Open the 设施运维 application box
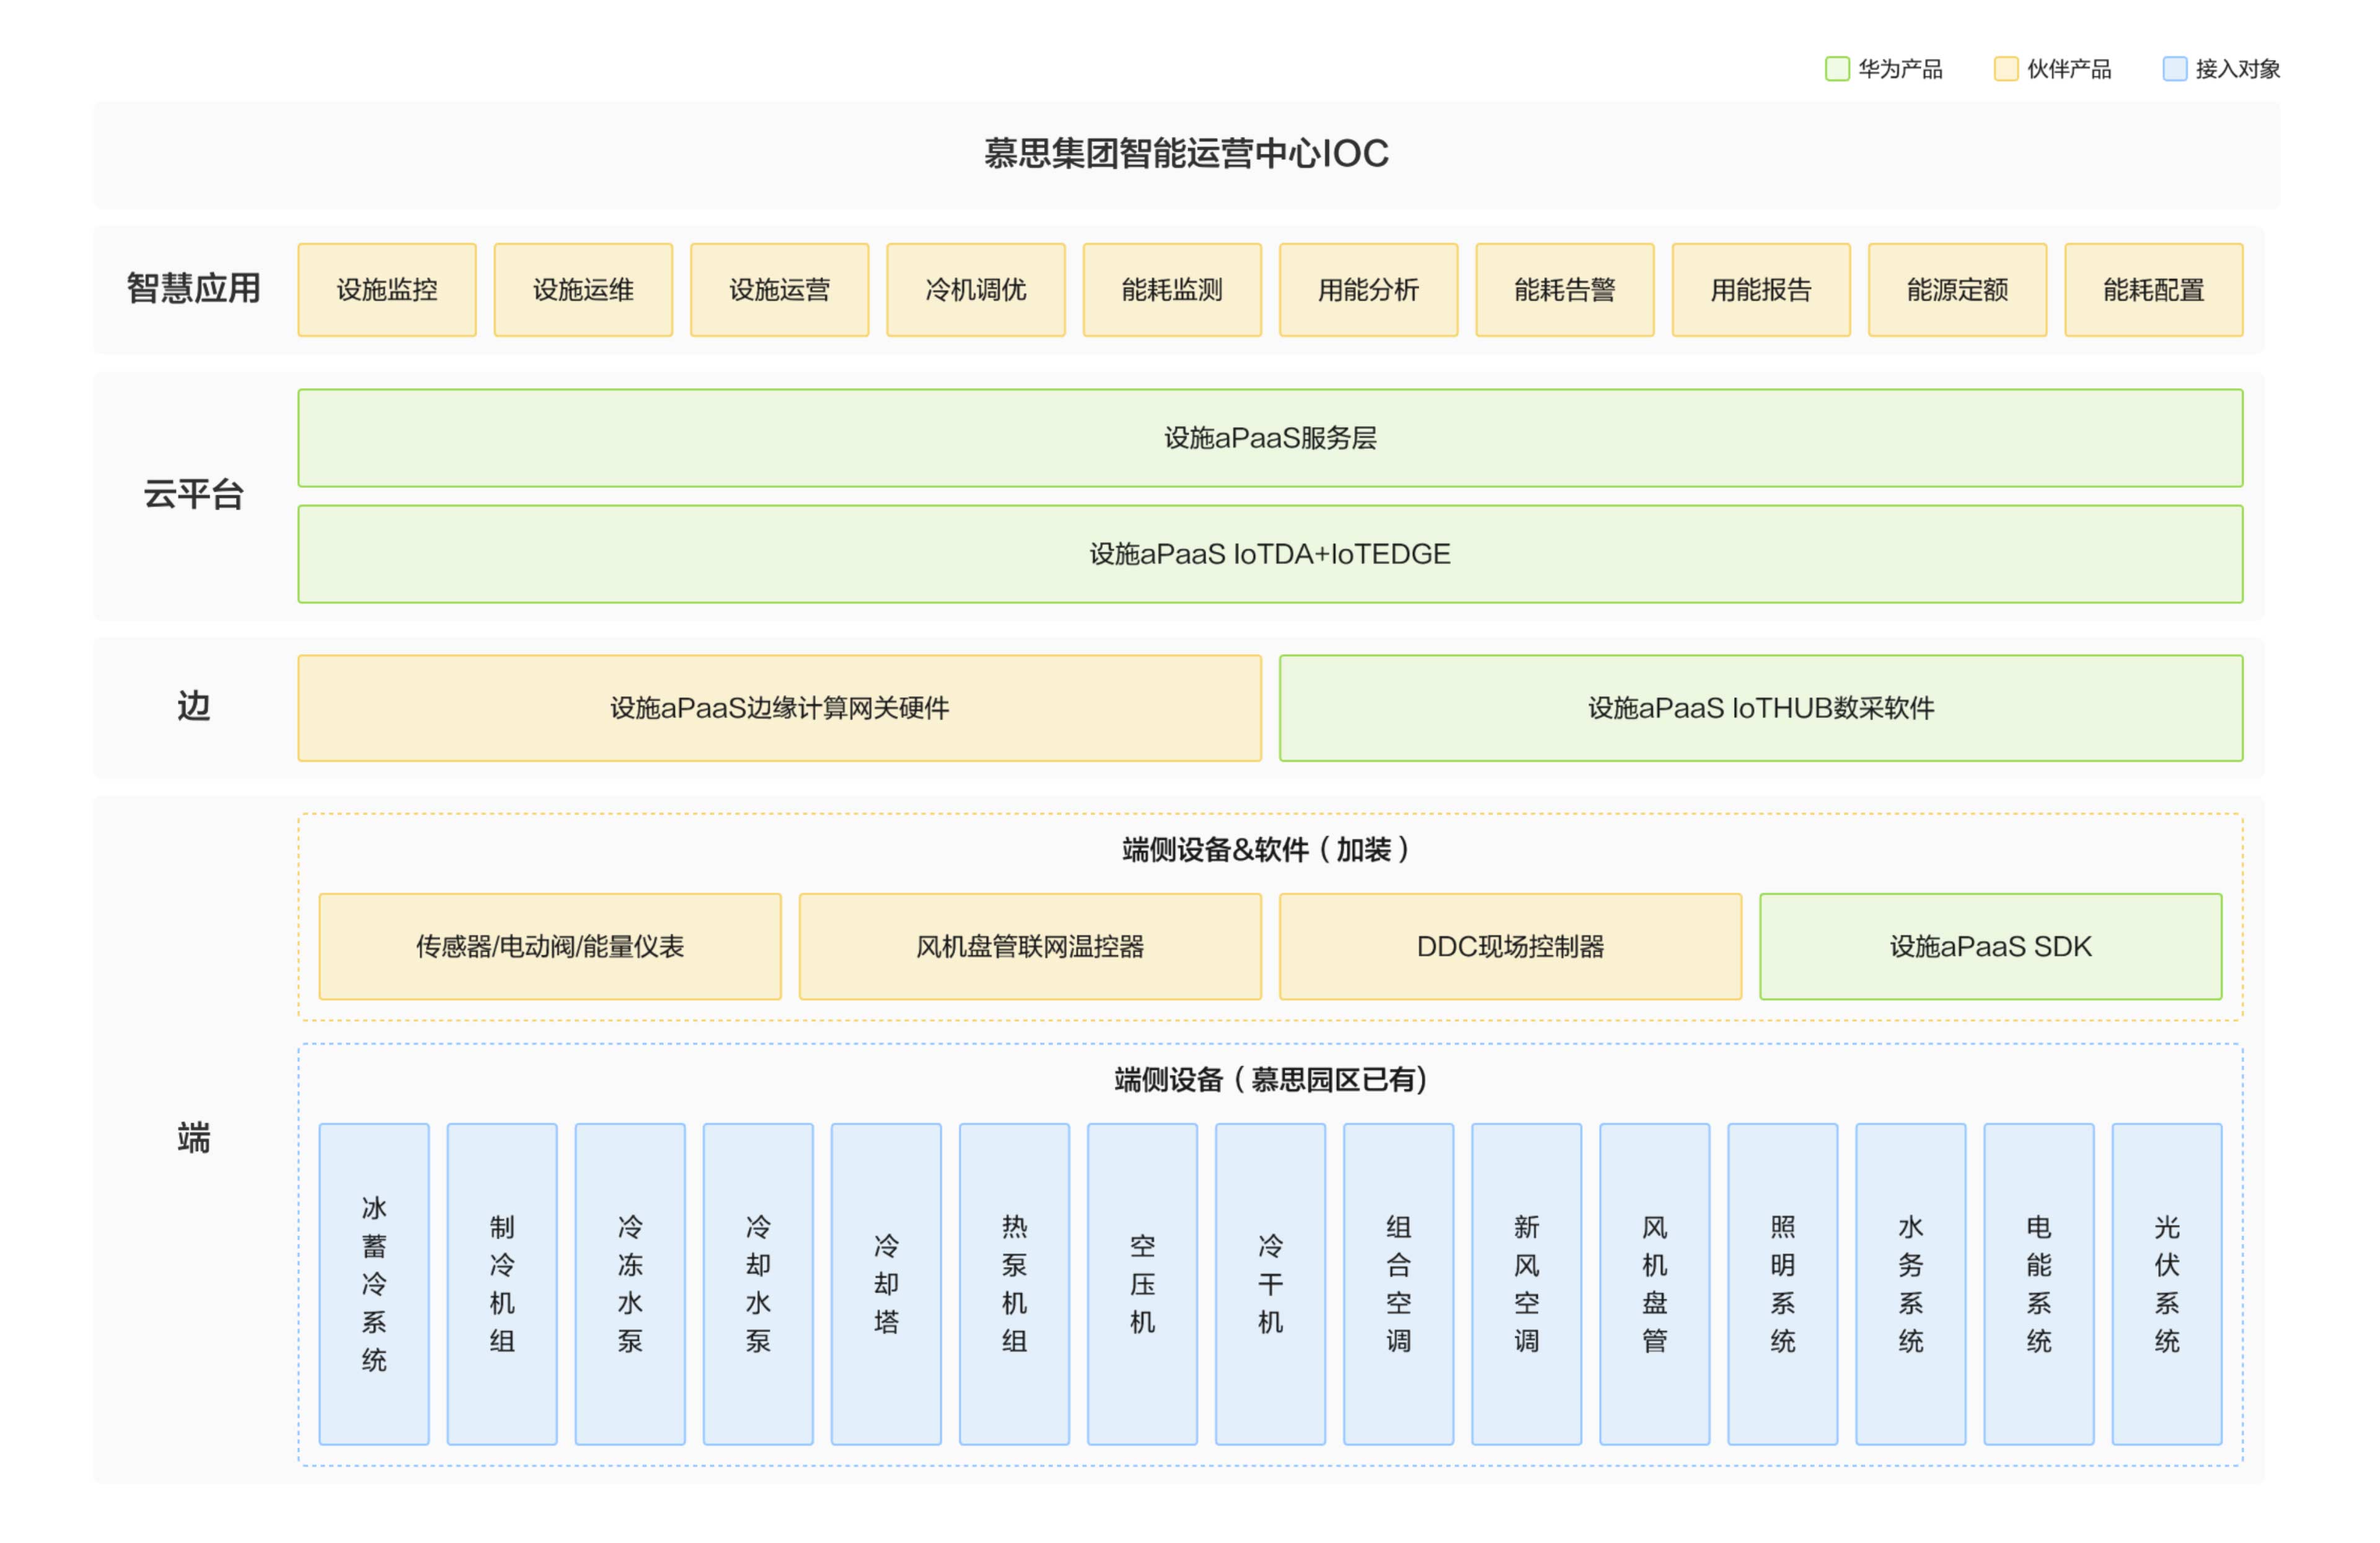 [583, 290]
